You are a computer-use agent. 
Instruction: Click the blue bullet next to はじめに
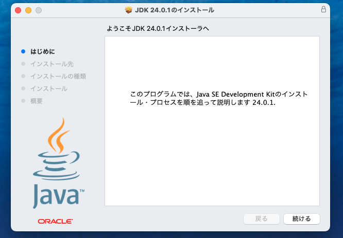(x=23, y=51)
